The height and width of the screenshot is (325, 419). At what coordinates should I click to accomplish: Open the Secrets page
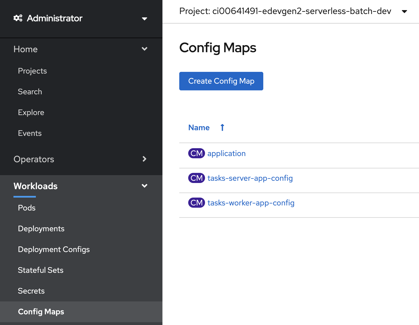point(31,291)
